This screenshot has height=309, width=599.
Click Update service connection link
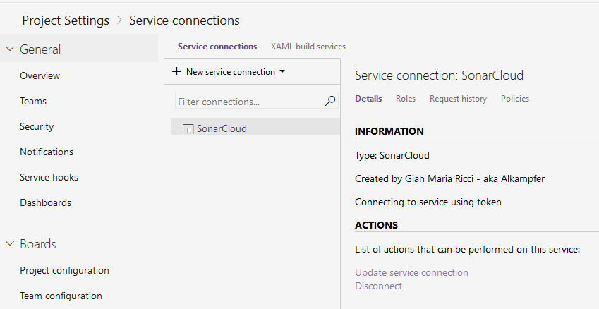(x=411, y=272)
